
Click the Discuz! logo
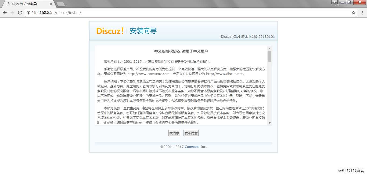point(110,31)
